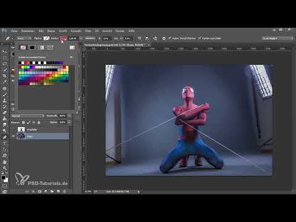Toggle width-height link in options bar
Viewport: 296px width, 222px height.
[x=116, y=38]
